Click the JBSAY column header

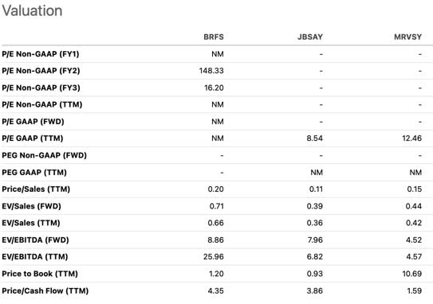click(310, 37)
